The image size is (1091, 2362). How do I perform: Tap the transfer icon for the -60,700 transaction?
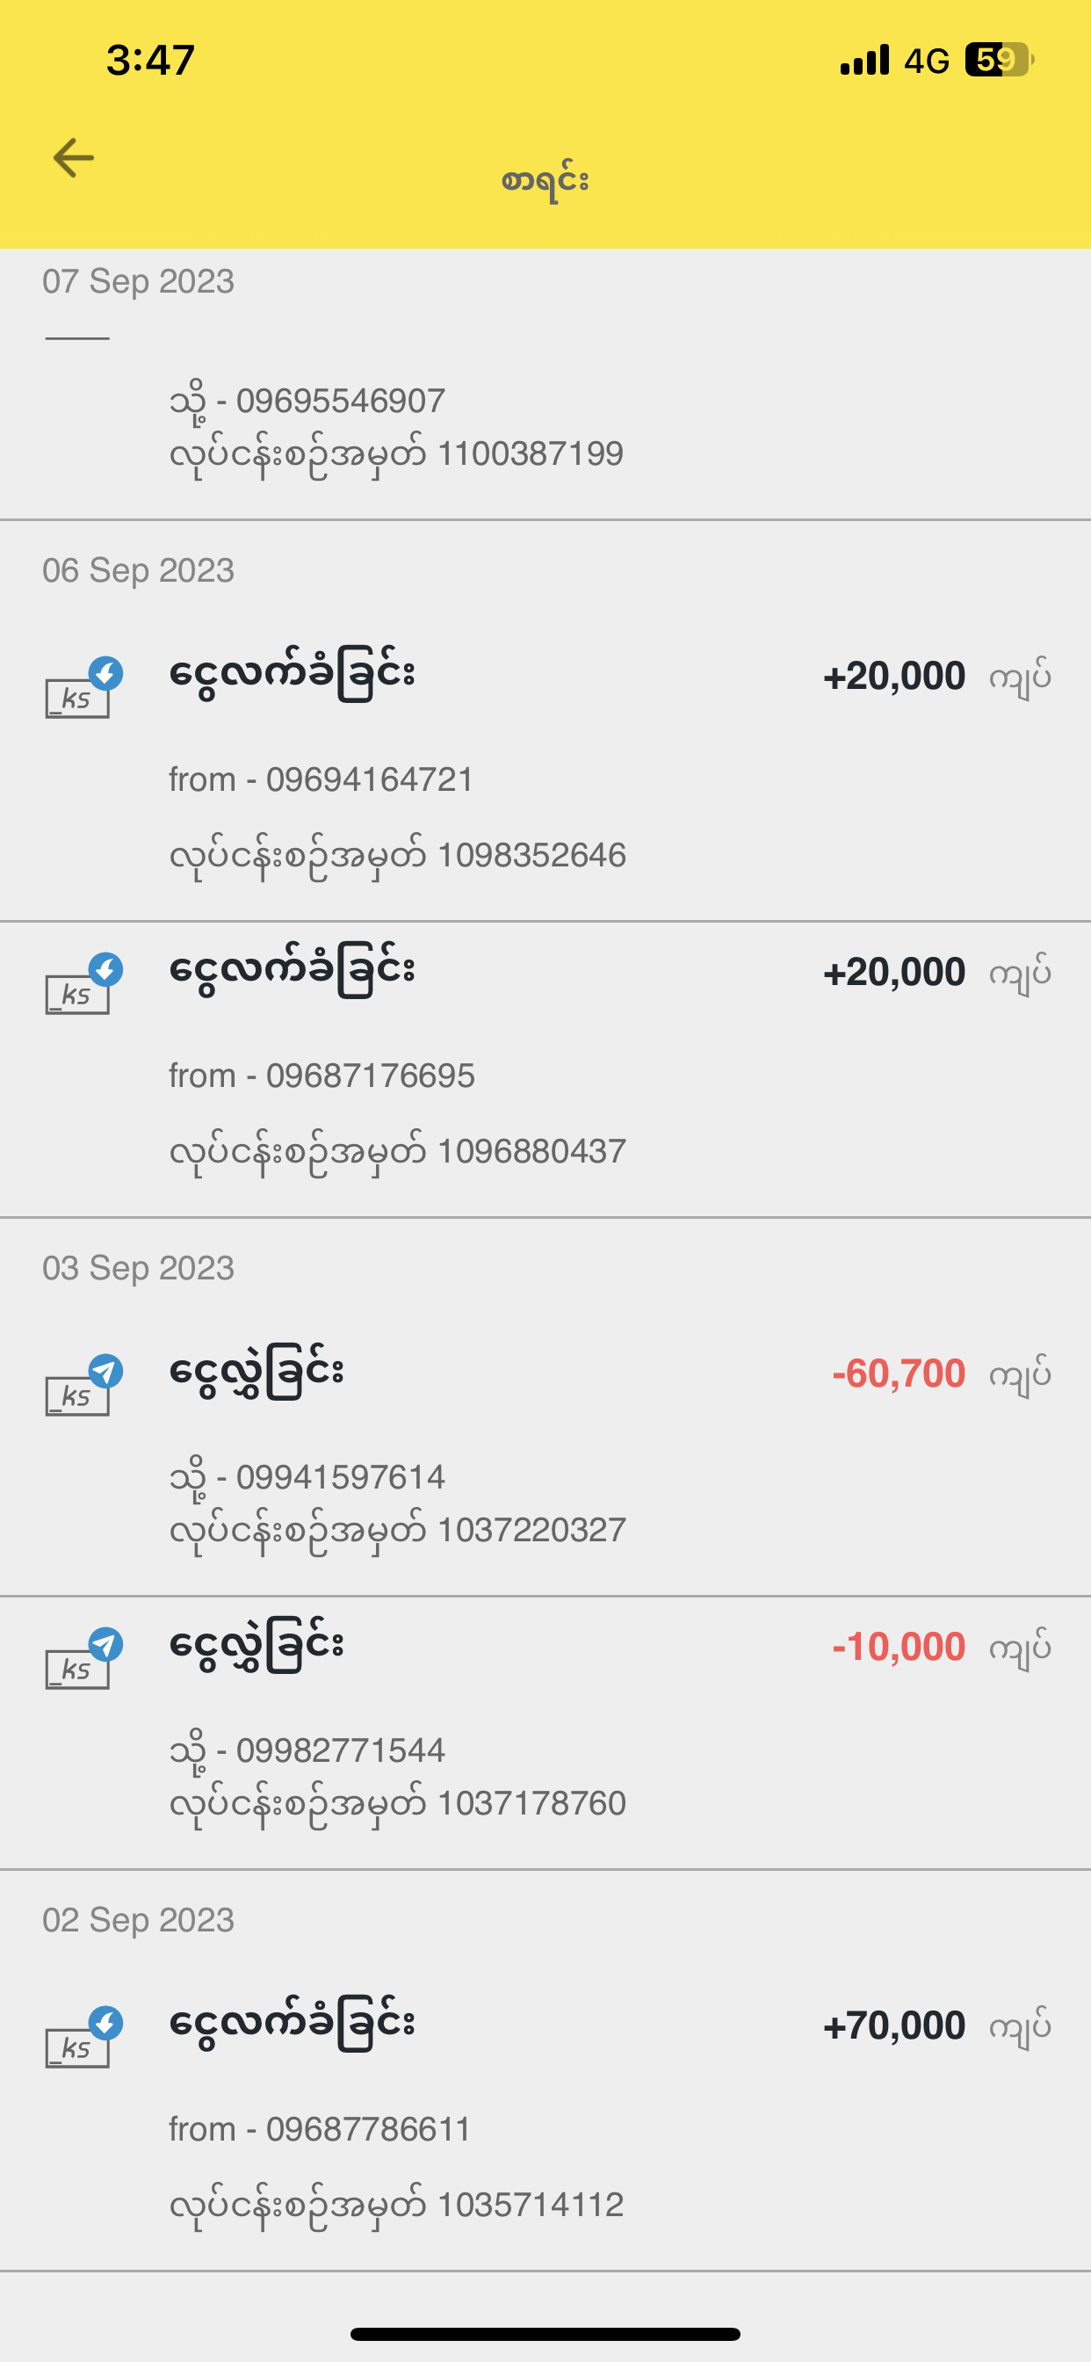(81, 1387)
